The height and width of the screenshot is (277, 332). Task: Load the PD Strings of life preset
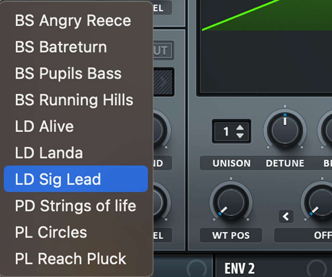click(x=75, y=206)
